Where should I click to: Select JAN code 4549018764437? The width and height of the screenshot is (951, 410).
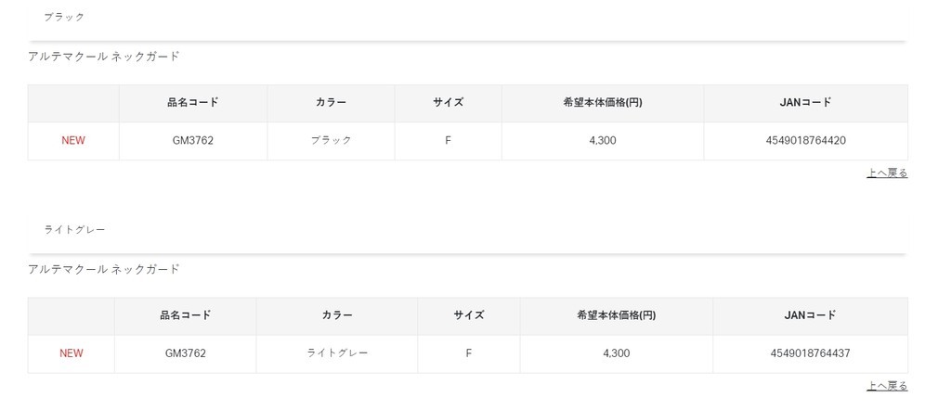[x=810, y=353]
